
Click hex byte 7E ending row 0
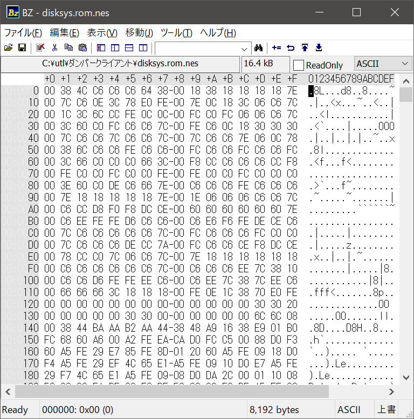(x=292, y=91)
